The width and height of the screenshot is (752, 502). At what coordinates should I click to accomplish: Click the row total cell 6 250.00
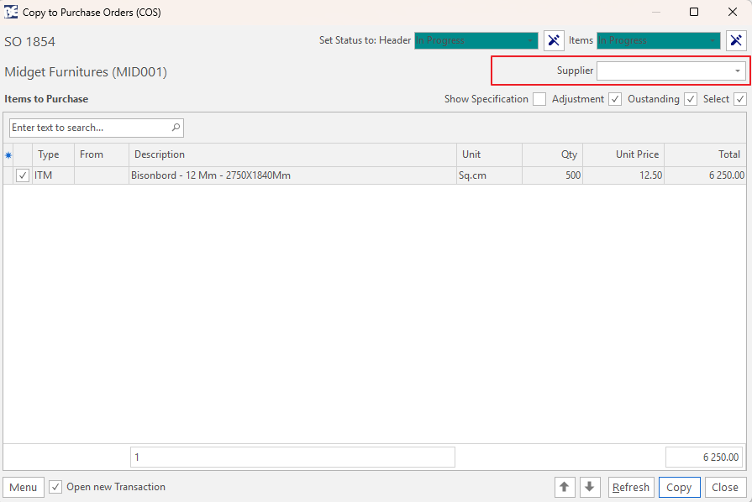coord(705,175)
